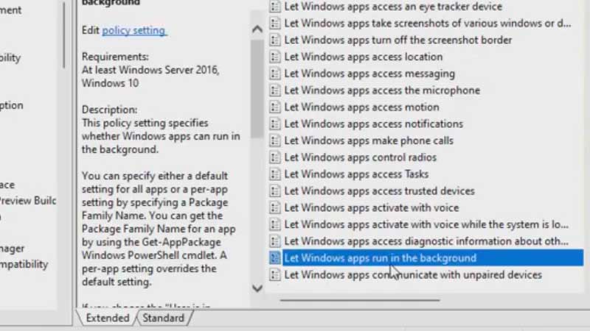Select 'Let Windows apps access trusted devices'
This screenshot has width=590, height=331.
(379, 191)
